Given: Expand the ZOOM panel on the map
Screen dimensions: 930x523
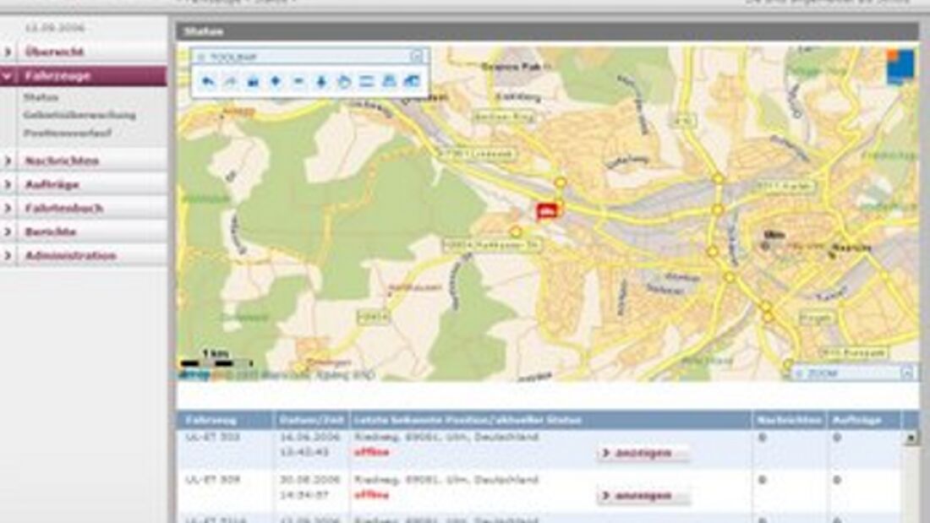Looking at the screenshot, I should pyautogui.click(x=907, y=373).
